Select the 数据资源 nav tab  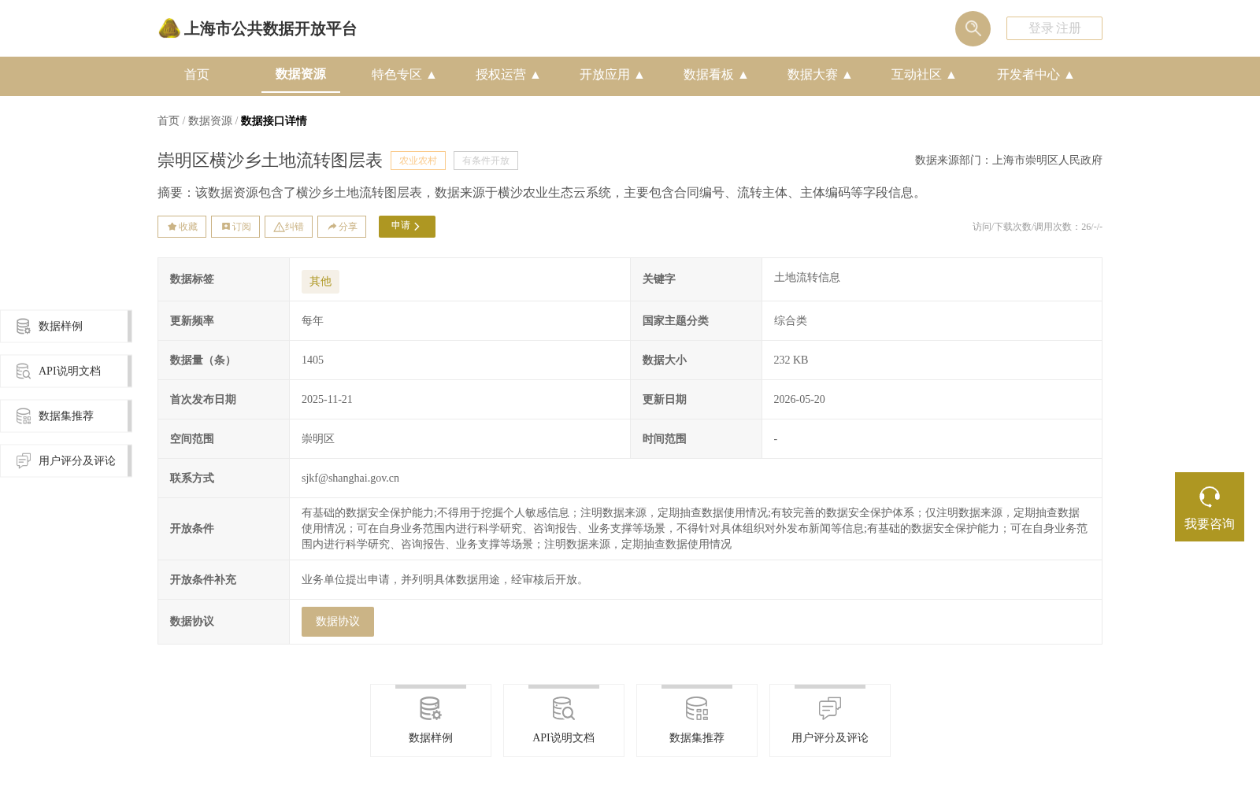click(x=301, y=74)
